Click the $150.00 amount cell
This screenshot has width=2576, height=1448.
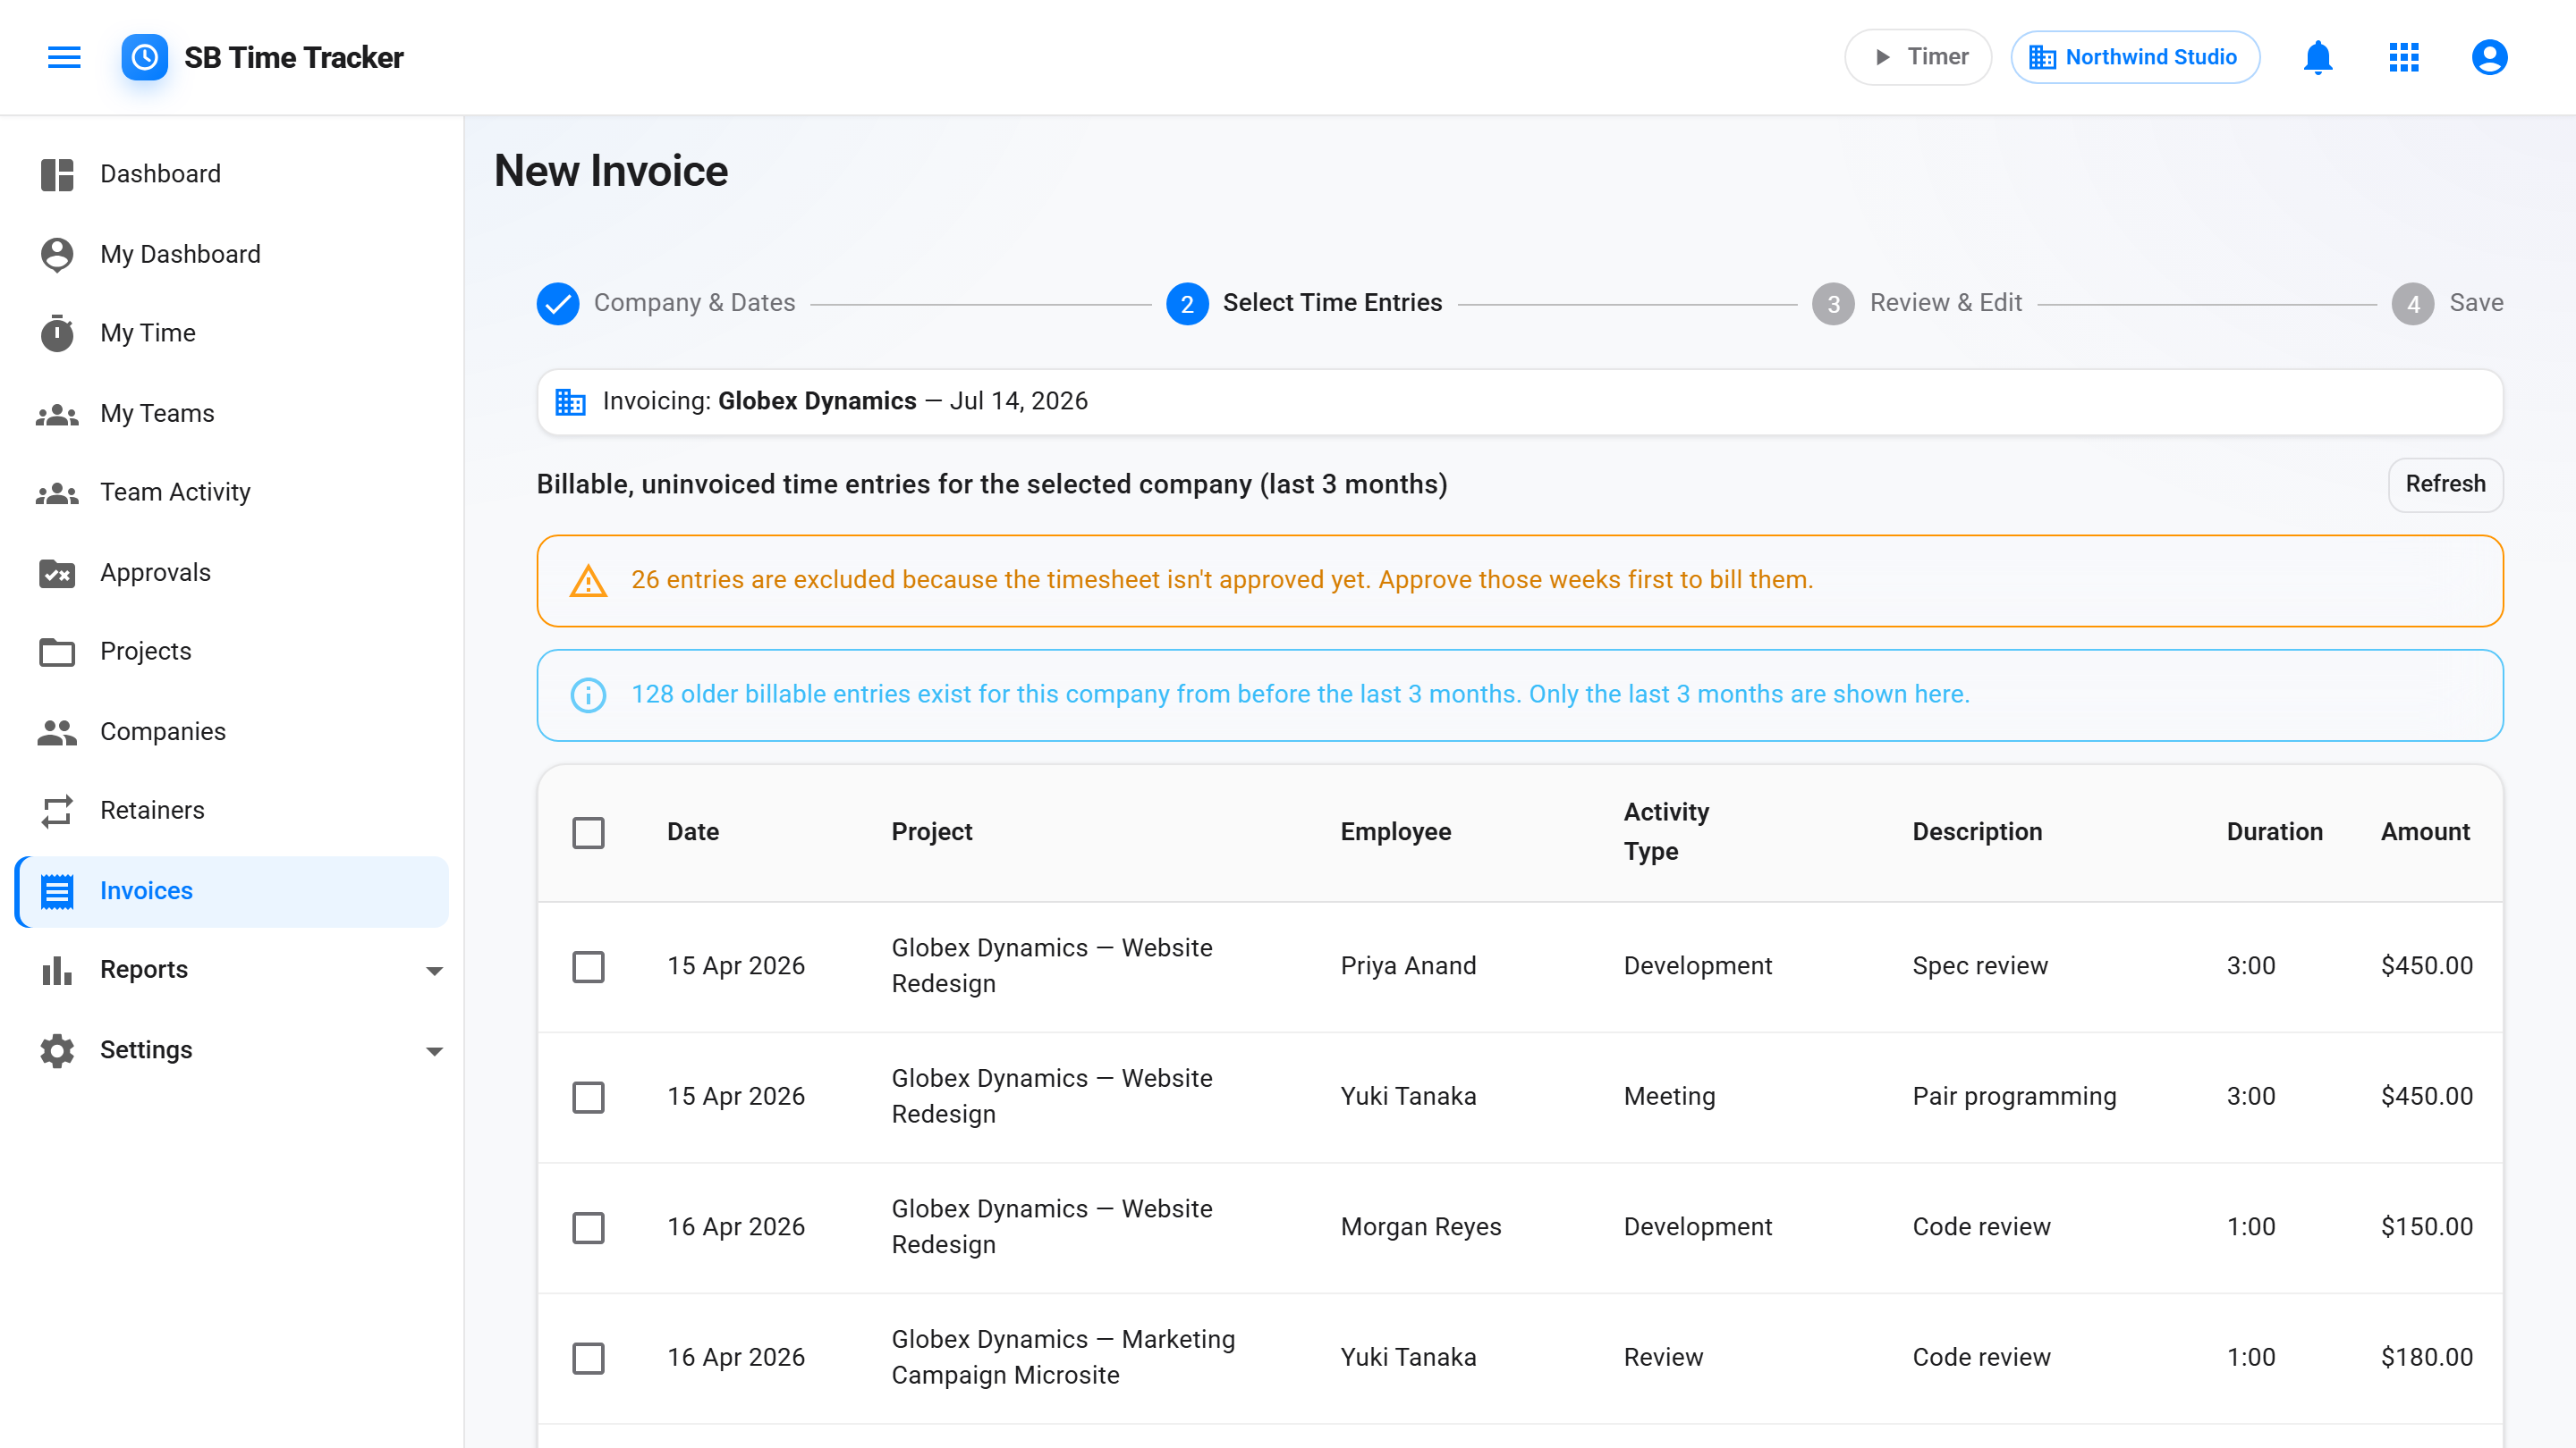tap(2426, 1227)
